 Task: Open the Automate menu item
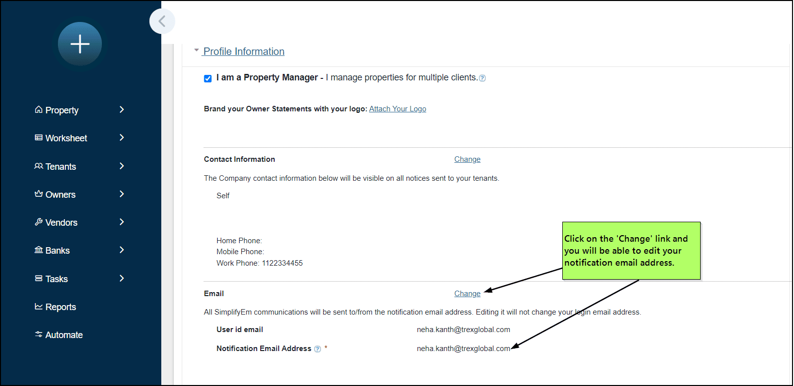point(64,335)
